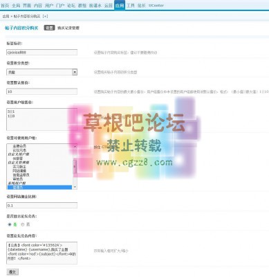Select 审核员 in the user group list

tap(18, 179)
